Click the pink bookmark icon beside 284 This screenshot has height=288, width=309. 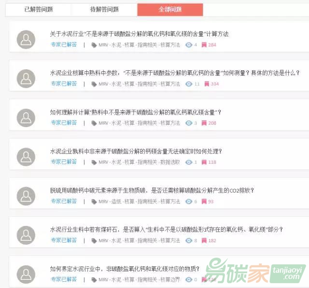tap(204, 45)
